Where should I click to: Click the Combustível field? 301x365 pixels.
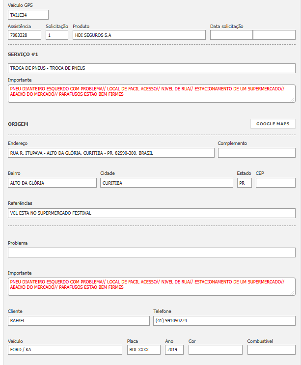(271, 350)
